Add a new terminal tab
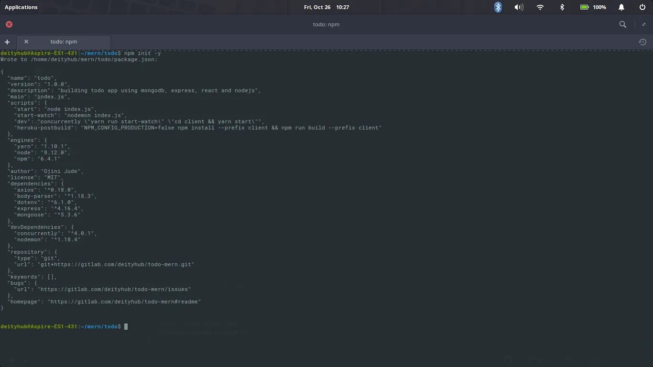The height and width of the screenshot is (367, 653). coord(7,42)
